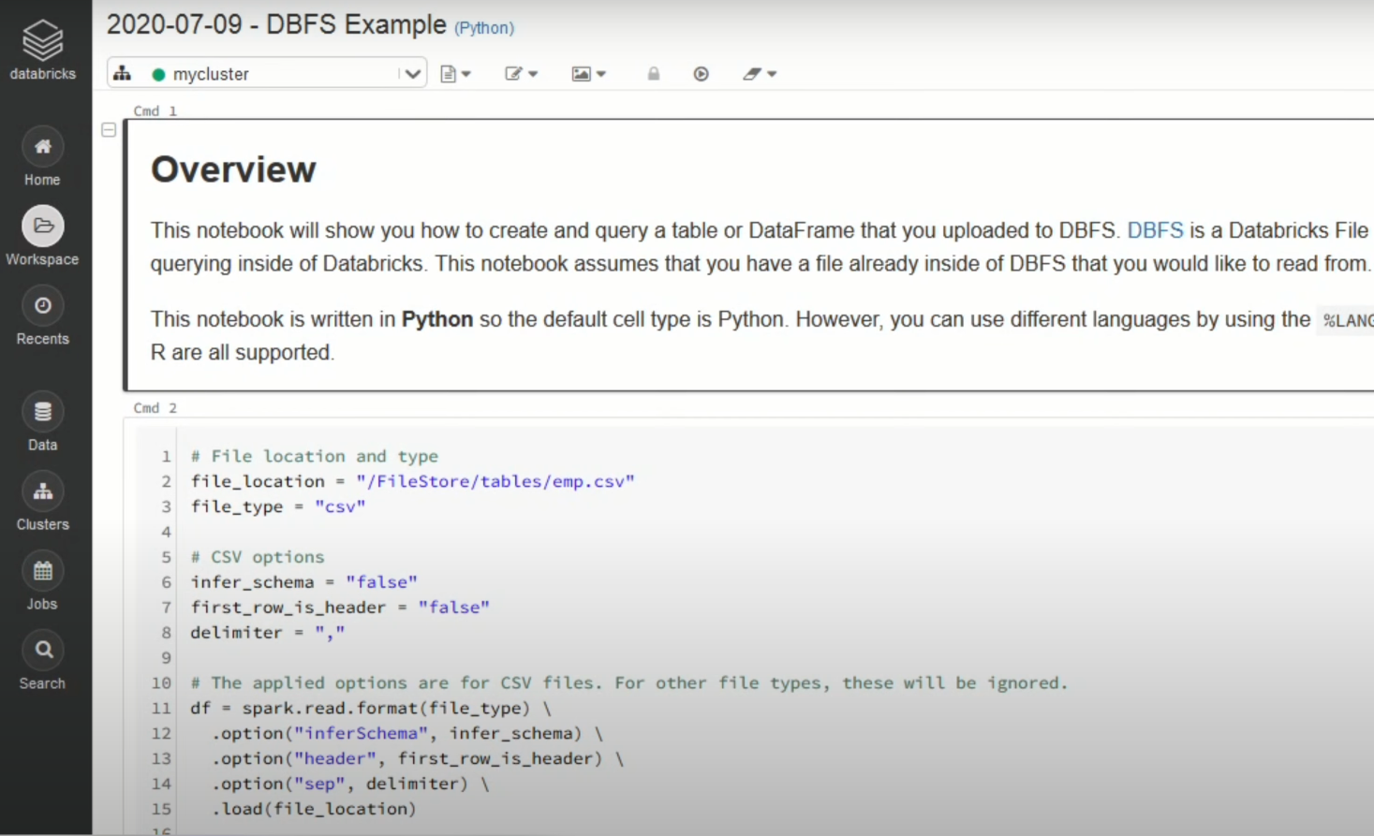The image size is (1374, 836).
Task: Click the "Cmd 2" label
Action: (155, 408)
